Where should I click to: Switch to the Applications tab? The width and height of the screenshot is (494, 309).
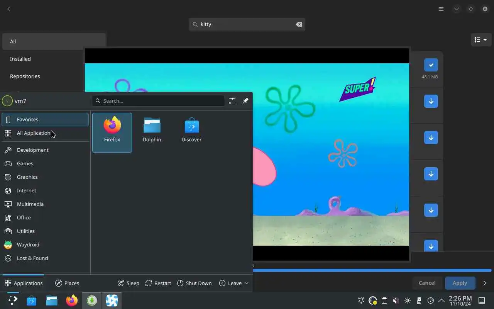click(24, 283)
